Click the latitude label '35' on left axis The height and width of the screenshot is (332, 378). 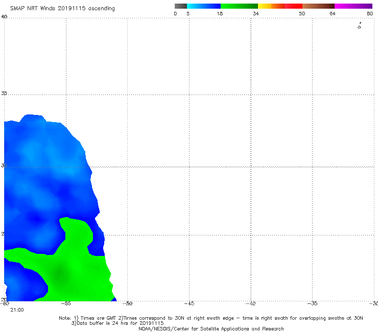(4, 93)
